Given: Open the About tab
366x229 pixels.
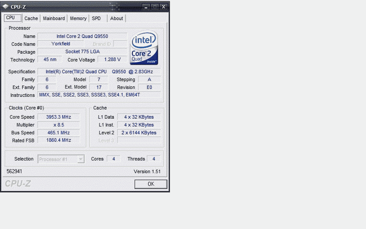Looking at the screenshot, I should point(116,18).
